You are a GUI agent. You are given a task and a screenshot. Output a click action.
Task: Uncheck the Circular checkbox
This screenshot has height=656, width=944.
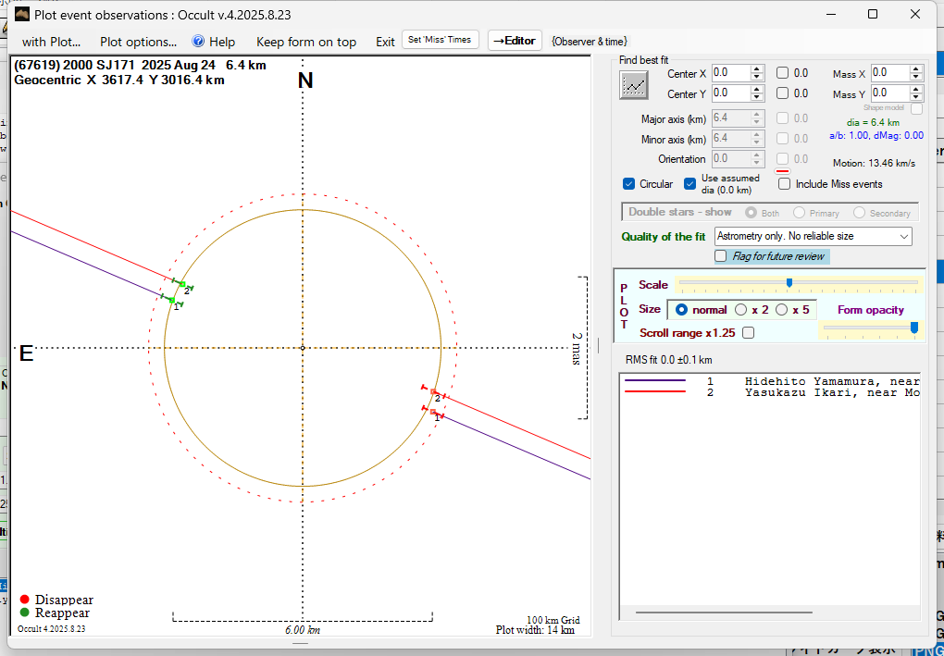point(629,184)
